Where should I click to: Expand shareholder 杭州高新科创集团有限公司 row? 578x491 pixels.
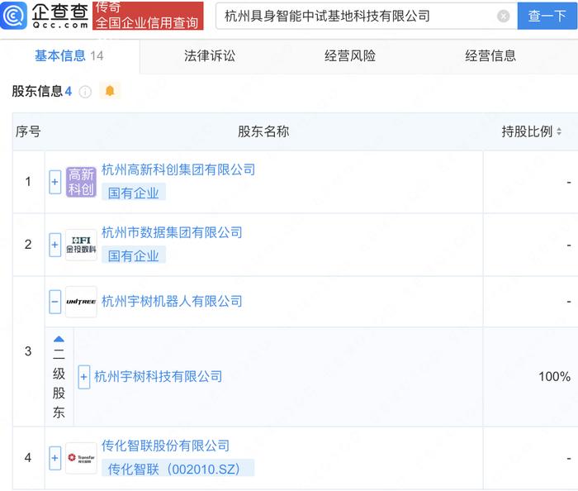click(x=55, y=182)
